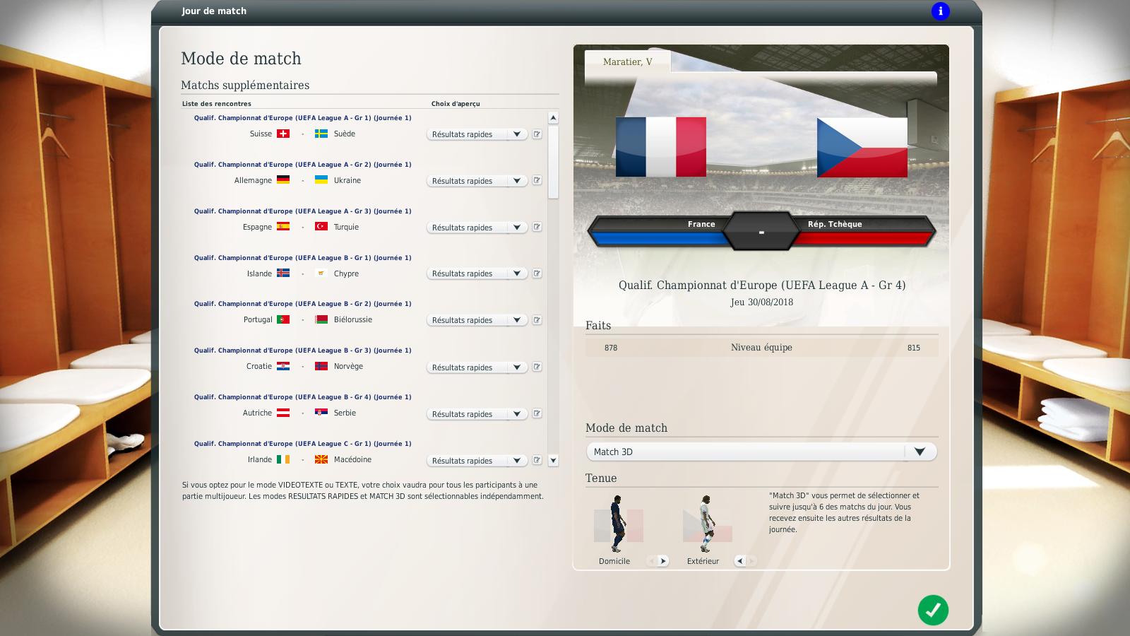
Task: Open details icon for Portugal - Biélorussie match
Action: tap(537, 320)
